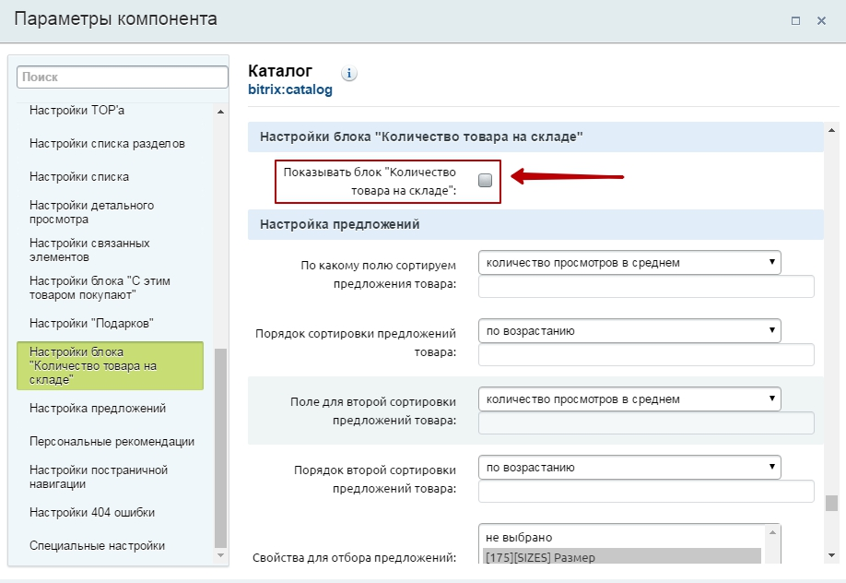Open 'Настройки списка разделов' section

tap(107, 144)
